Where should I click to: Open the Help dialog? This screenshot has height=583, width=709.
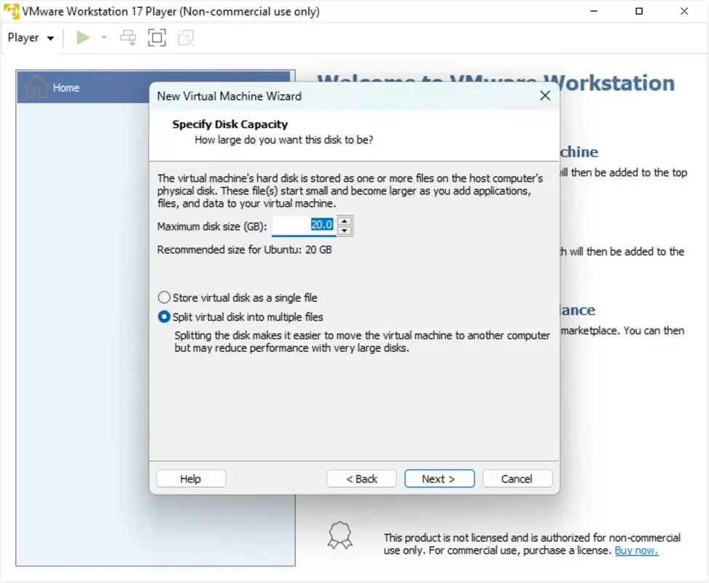point(190,479)
